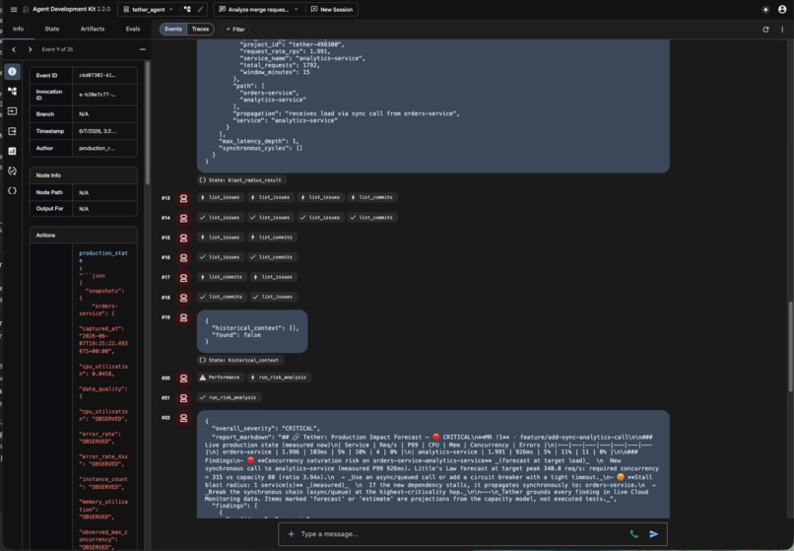Screen dimensions: 794x551
Task: Open the agent graph view icon next to tether_agent
Action: click(x=187, y=9)
